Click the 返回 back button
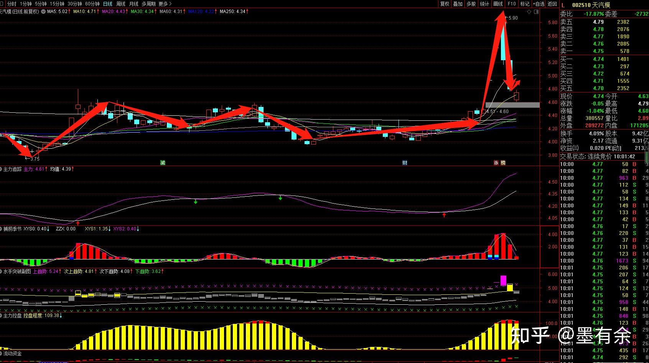This screenshot has width=649, height=363. [552, 4]
